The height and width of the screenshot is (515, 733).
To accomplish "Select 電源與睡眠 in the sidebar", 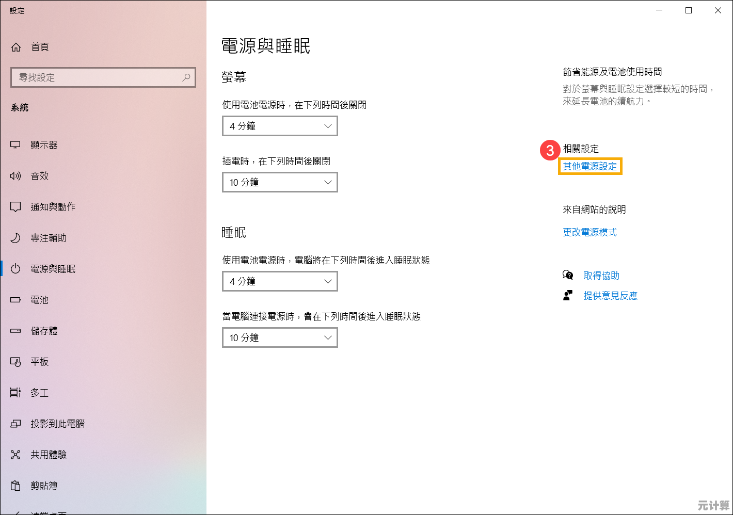I will [x=103, y=269].
